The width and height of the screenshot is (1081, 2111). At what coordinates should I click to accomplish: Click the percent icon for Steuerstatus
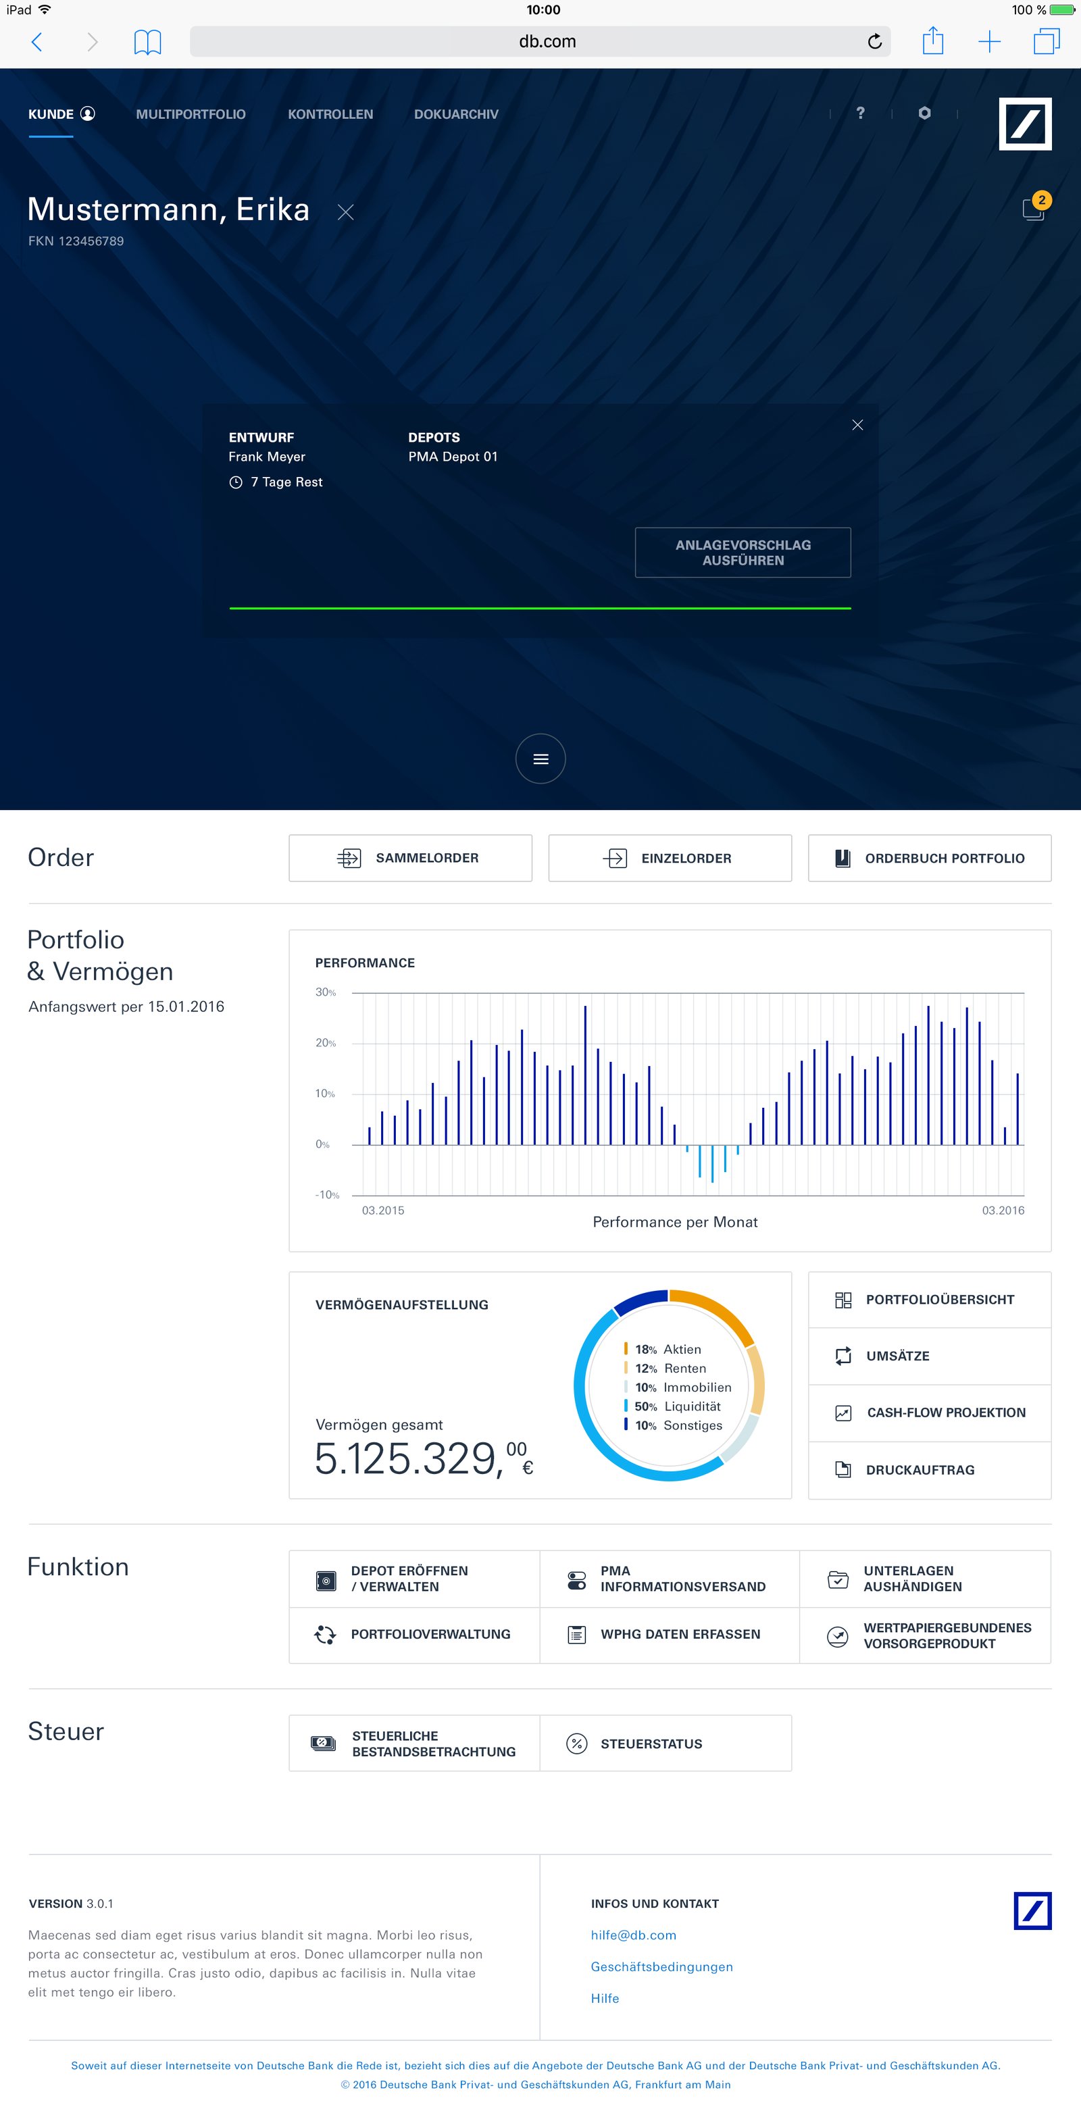click(577, 1744)
